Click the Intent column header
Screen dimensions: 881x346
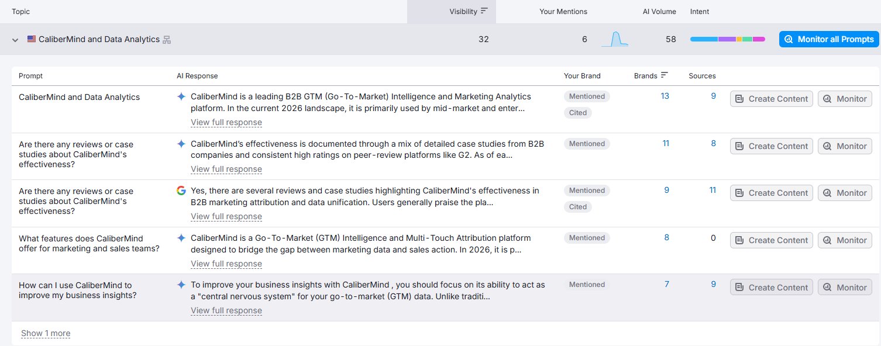click(700, 12)
